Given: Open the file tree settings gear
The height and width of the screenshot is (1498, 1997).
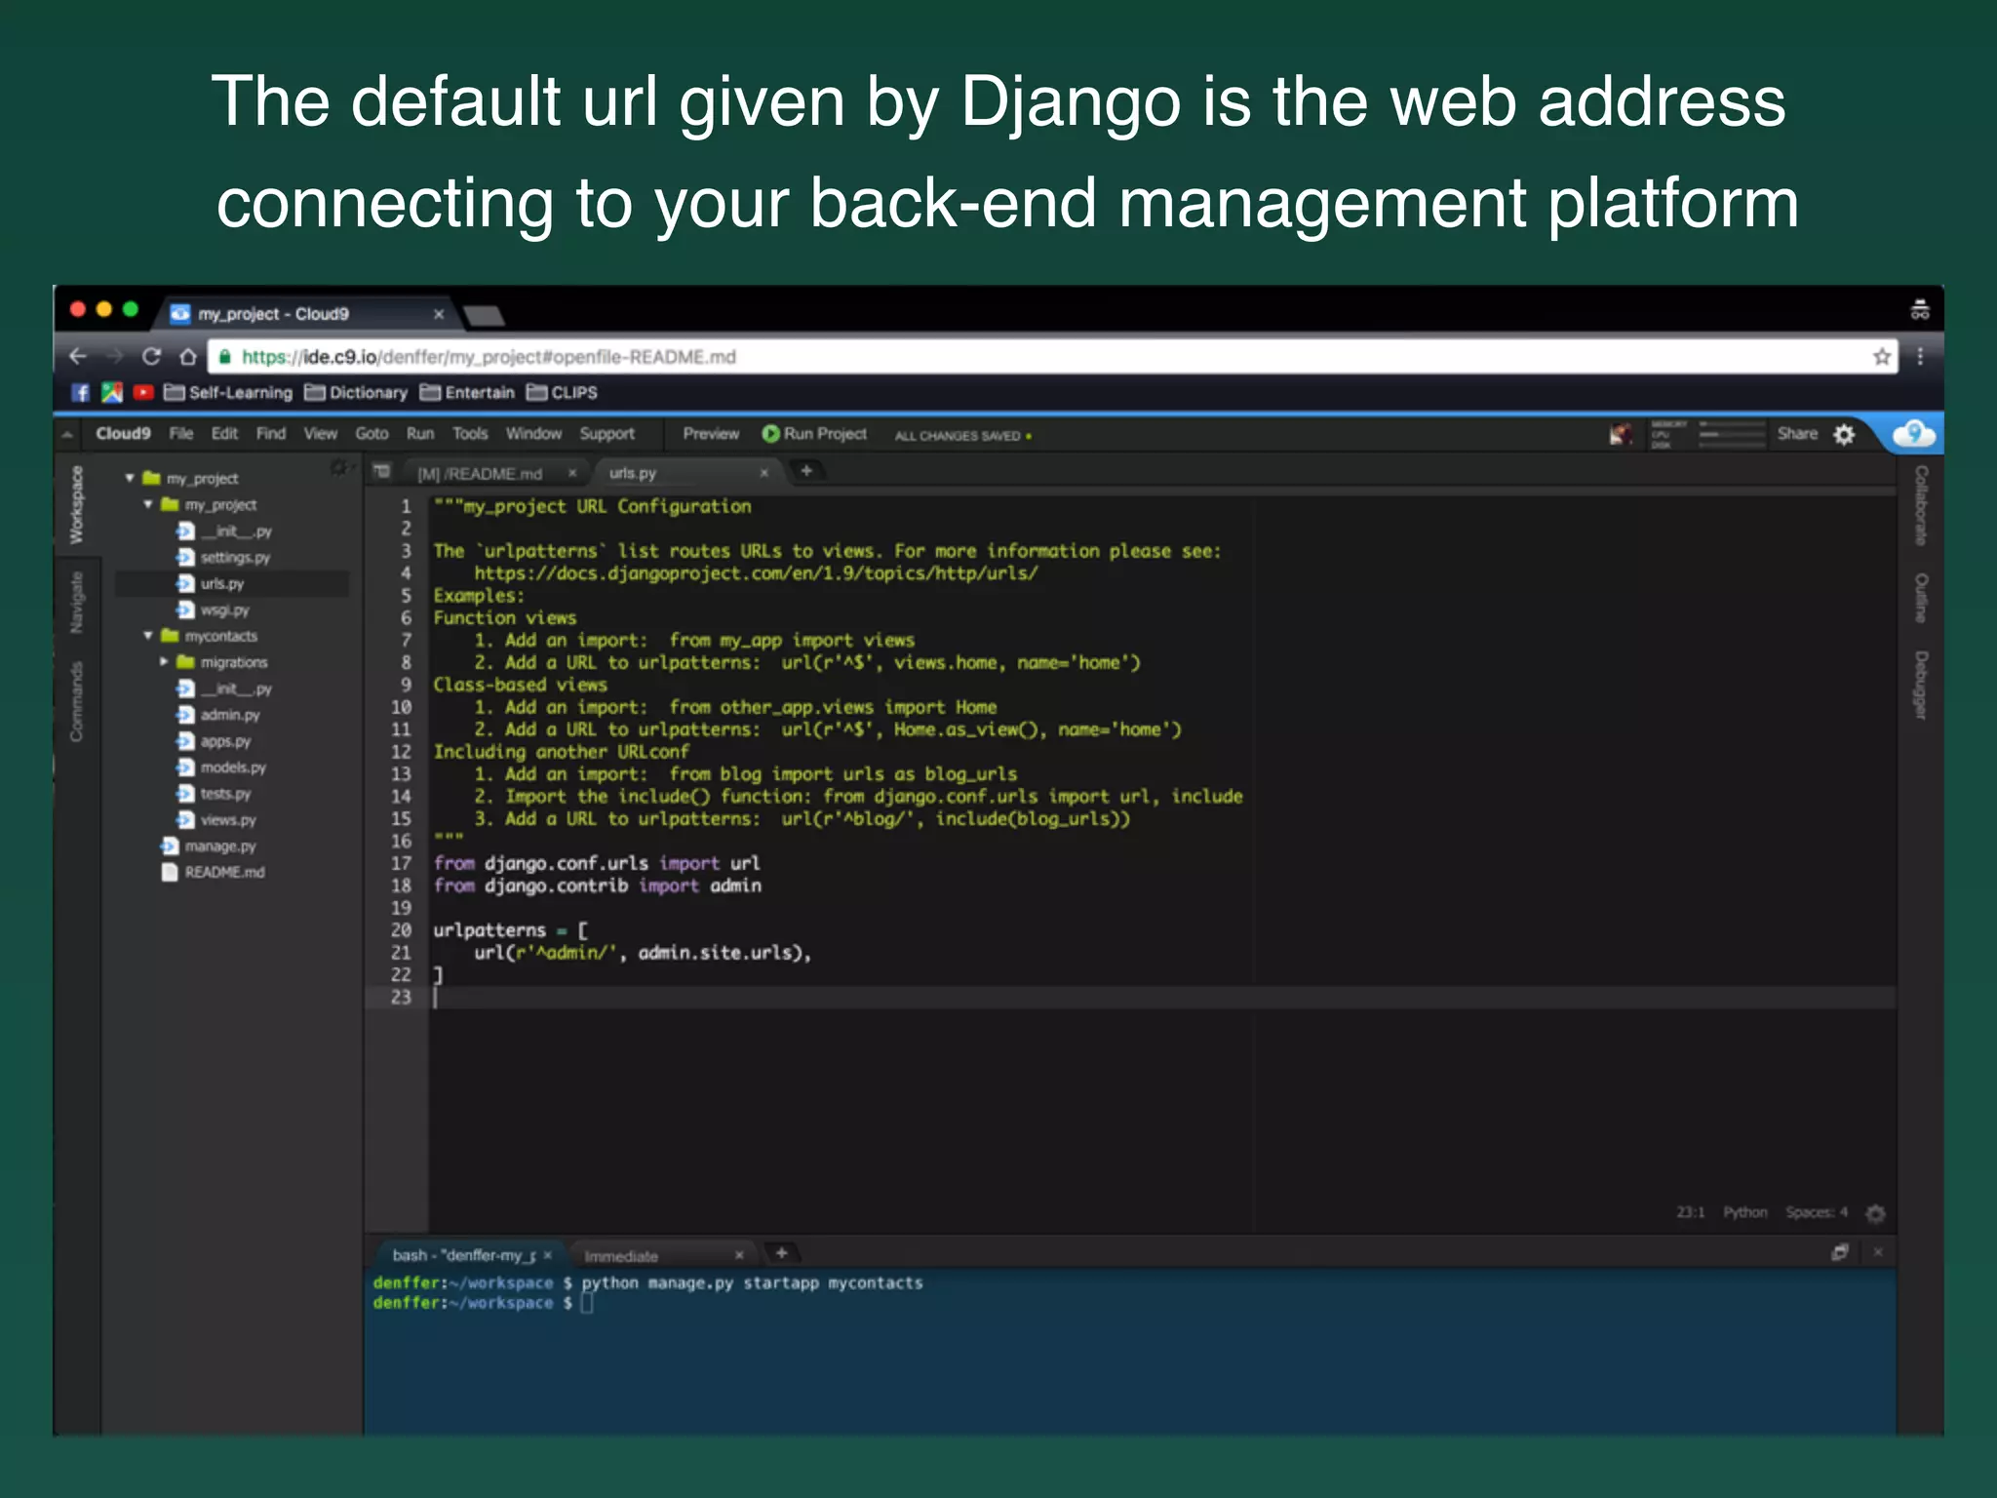Looking at the screenshot, I should [338, 468].
